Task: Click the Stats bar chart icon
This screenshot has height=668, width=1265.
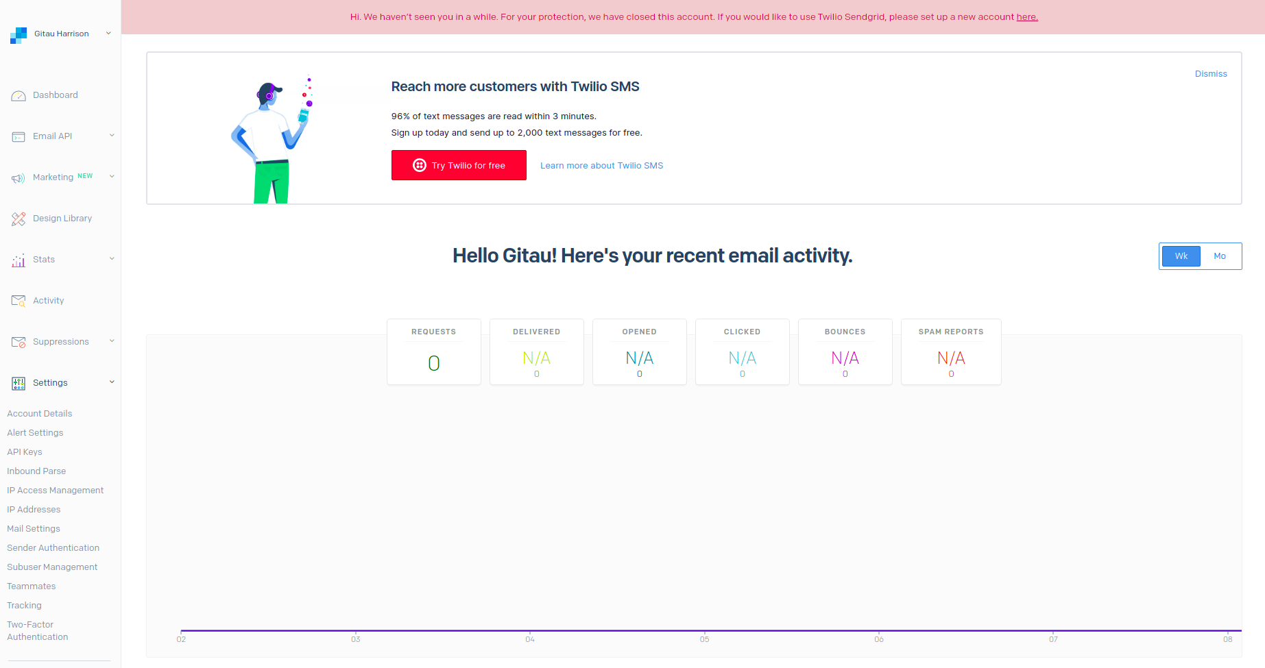Action: coord(19,260)
